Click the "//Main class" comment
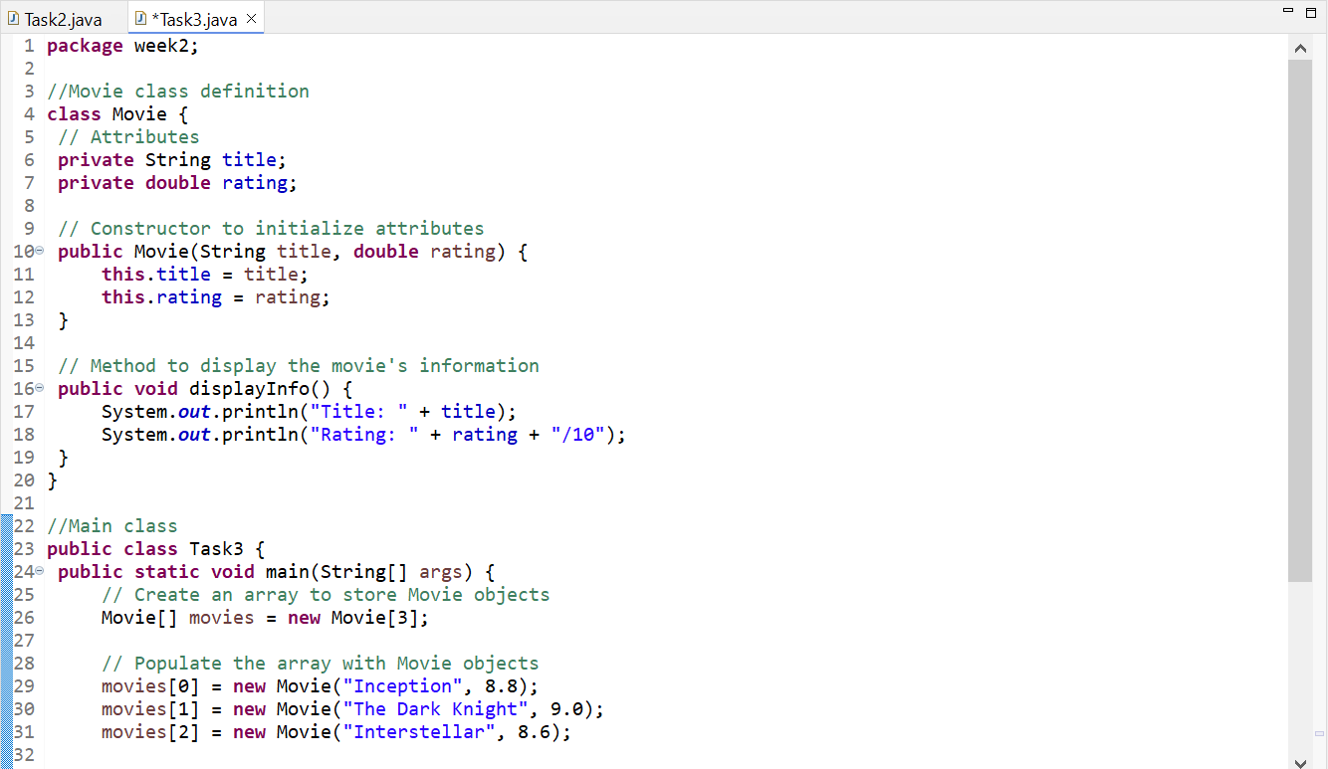The width and height of the screenshot is (1328, 769). coord(112,526)
